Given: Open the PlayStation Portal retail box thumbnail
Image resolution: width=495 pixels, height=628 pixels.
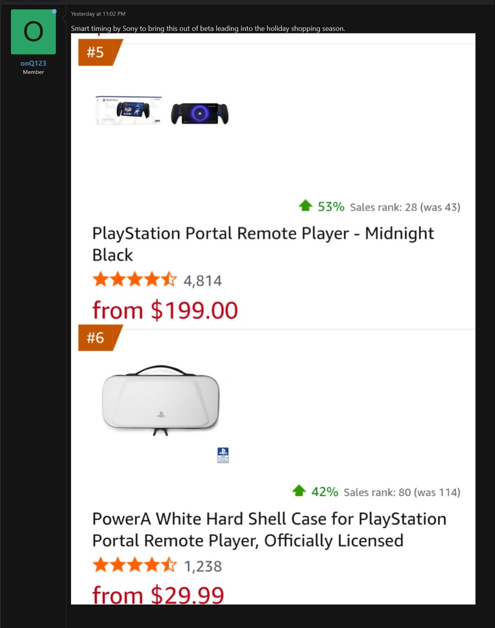Looking at the screenshot, I should click(129, 110).
